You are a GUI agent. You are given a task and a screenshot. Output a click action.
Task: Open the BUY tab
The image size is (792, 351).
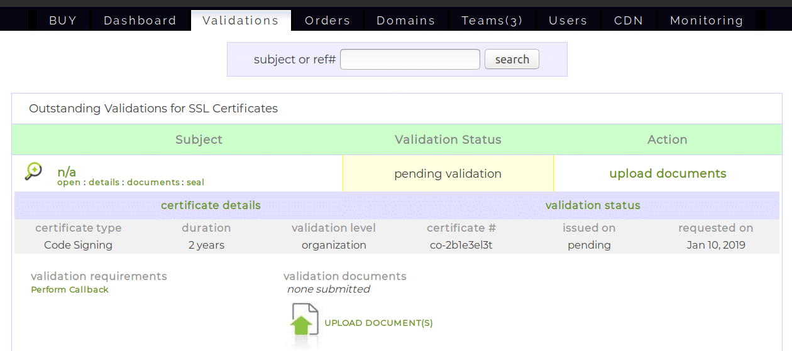63,21
